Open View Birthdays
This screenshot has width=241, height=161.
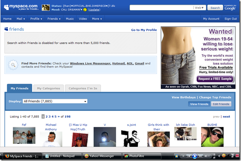[184, 97]
